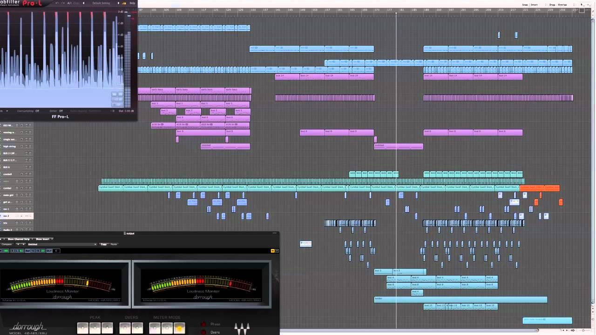Click the Waves logo on the Dorrough plugin
The image size is (596, 335).
click(242, 328)
